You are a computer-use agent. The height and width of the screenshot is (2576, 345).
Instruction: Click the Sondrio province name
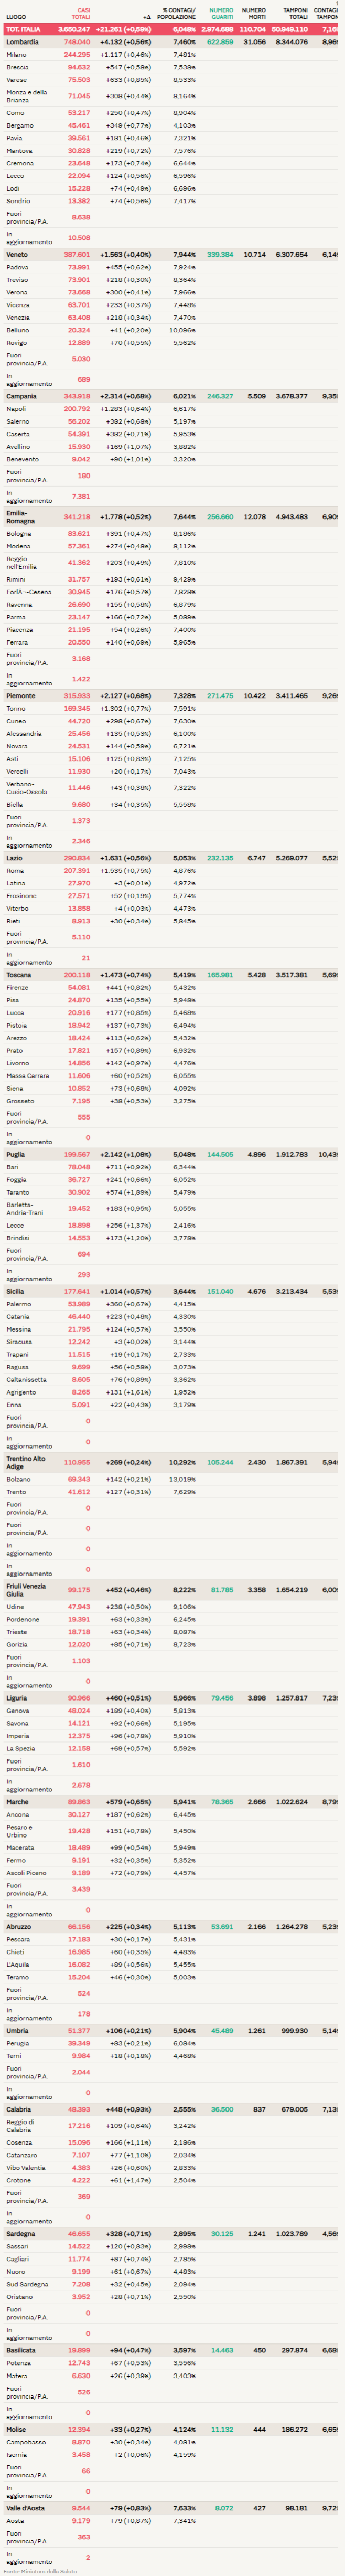[x=18, y=200]
